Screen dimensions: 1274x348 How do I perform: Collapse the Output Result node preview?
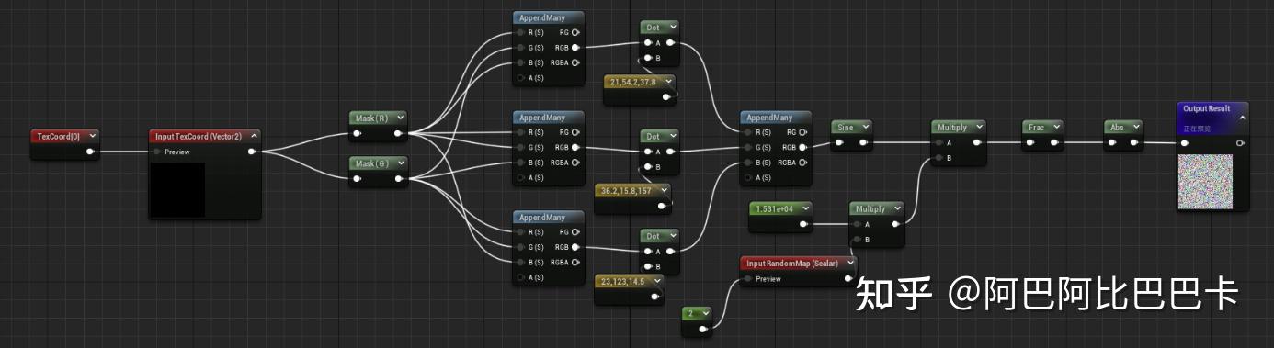(x=1242, y=118)
